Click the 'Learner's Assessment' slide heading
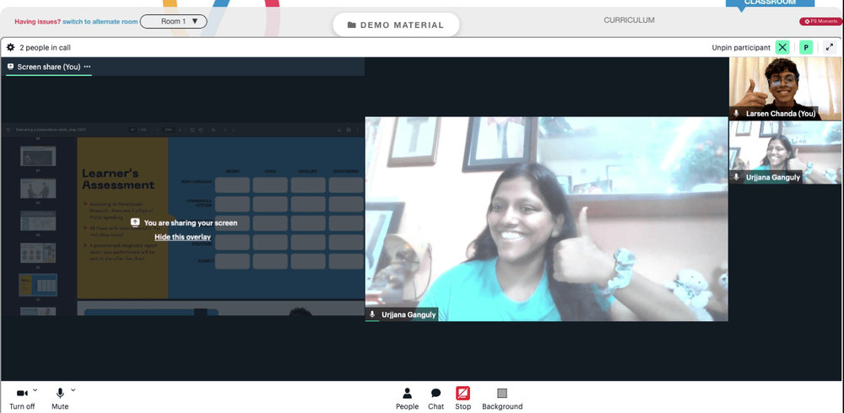The width and height of the screenshot is (844, 413). tap(118, 179)
